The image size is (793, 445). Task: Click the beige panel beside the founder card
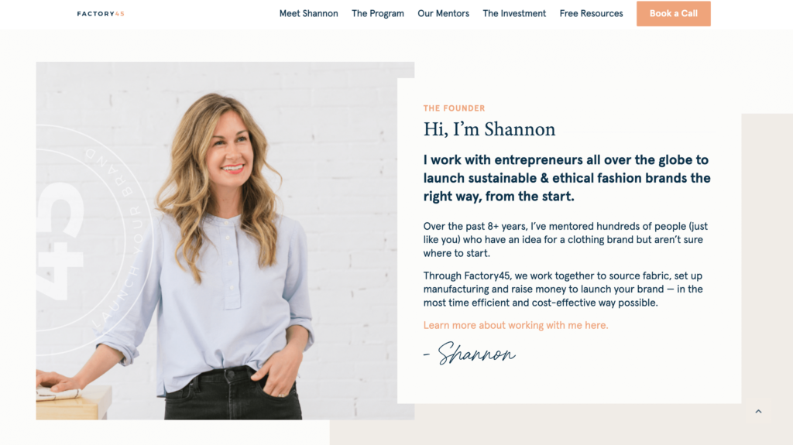767,263
